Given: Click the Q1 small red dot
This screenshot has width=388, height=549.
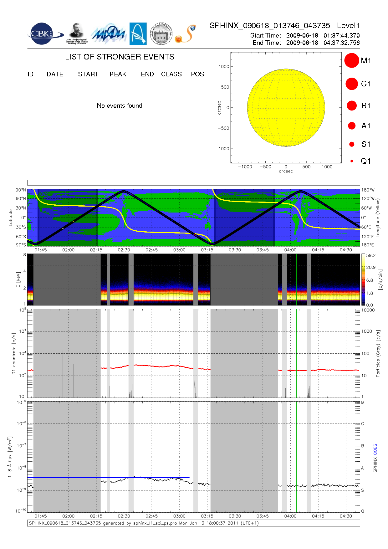Looking at the screenshot, I should pyautogui.click(x=352, y=161).
